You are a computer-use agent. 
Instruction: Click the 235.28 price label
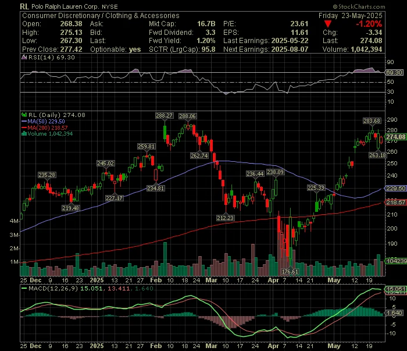(47, 175)
